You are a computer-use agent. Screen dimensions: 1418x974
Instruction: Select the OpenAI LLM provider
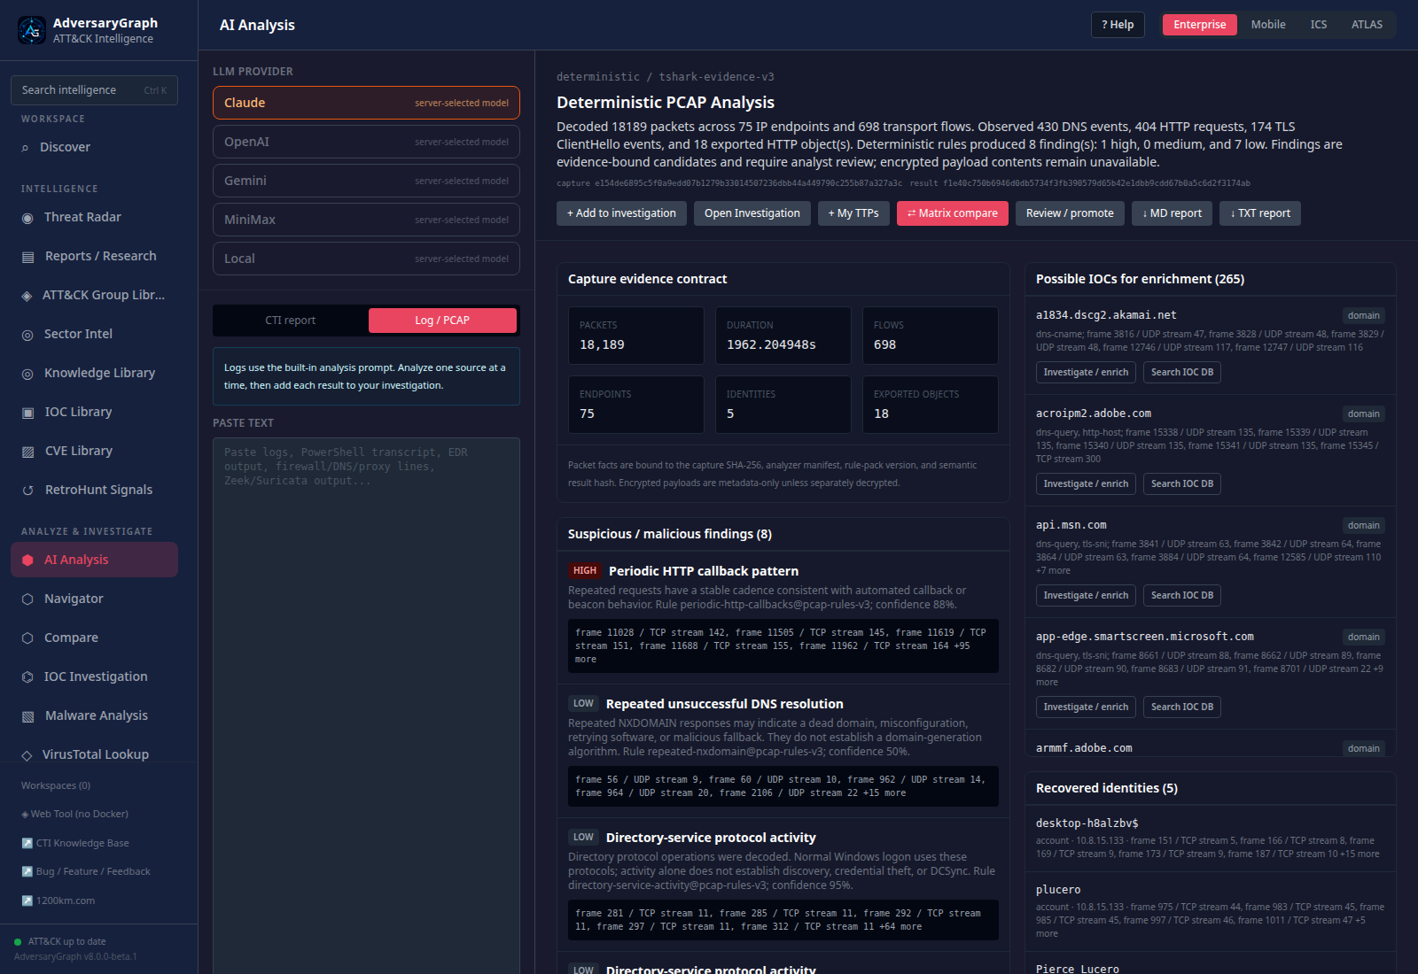click(366, 142)
